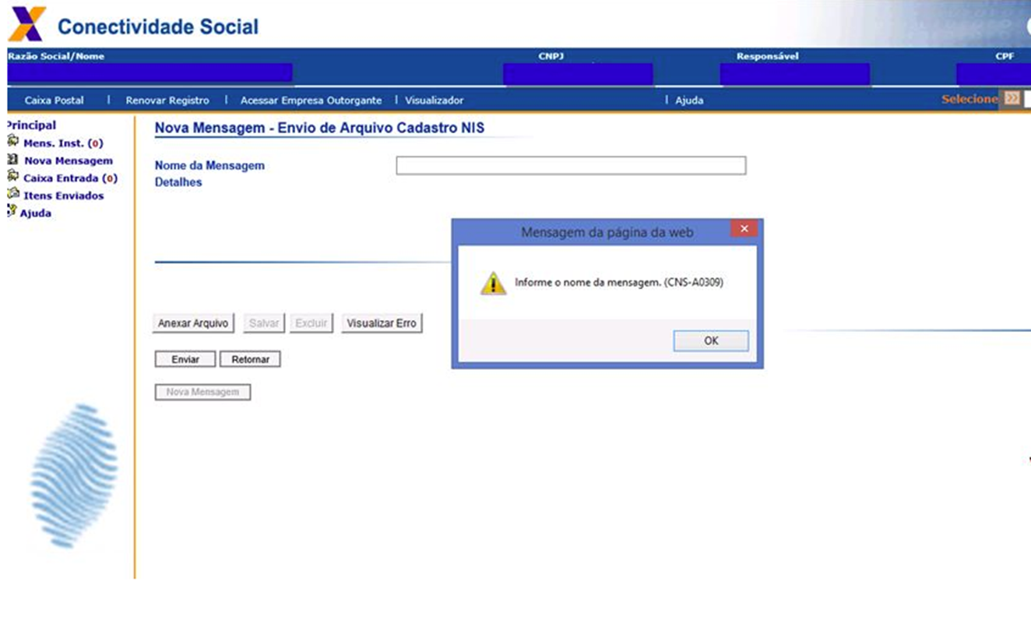
Task: Click the Enviar button
Action: point(185,360)
